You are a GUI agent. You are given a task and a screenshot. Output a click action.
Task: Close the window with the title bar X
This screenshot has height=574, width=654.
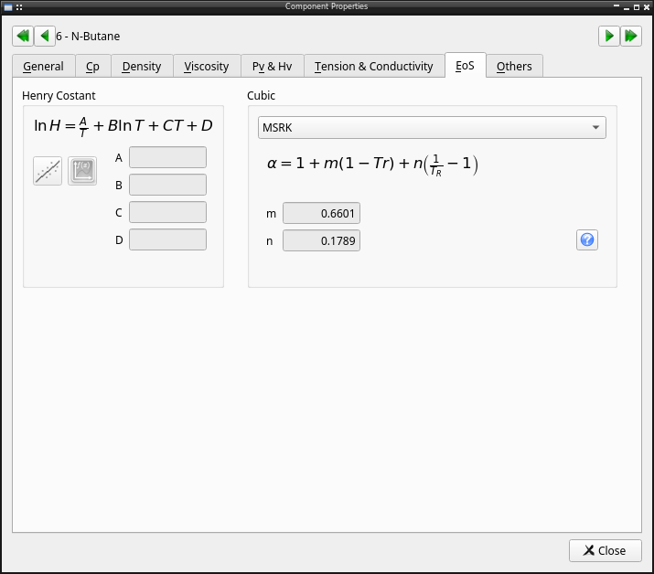(x=647, y=7)
